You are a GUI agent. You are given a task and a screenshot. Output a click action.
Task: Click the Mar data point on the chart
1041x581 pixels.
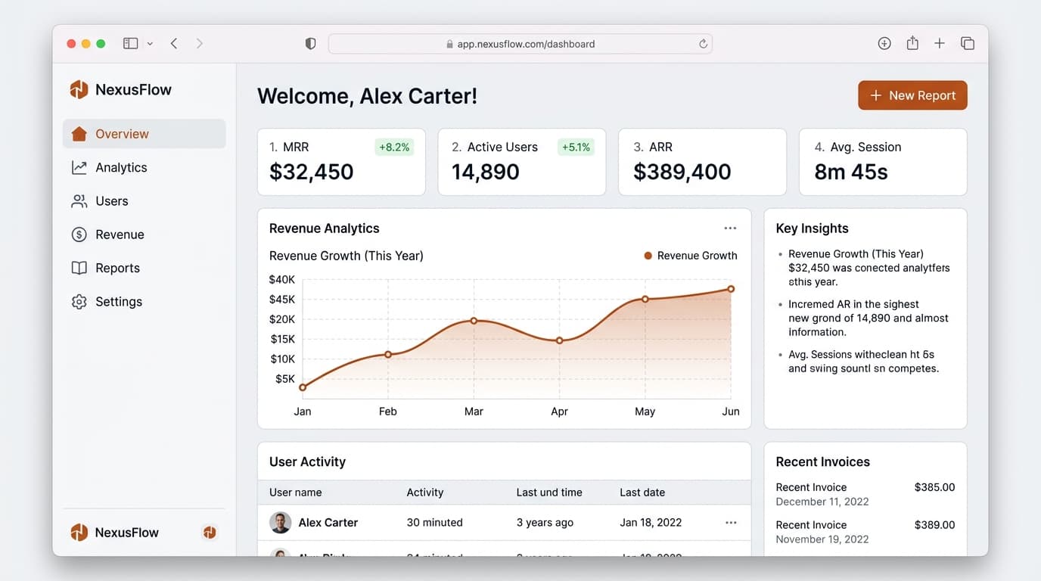pyautogui.click(x=474, y=321)
